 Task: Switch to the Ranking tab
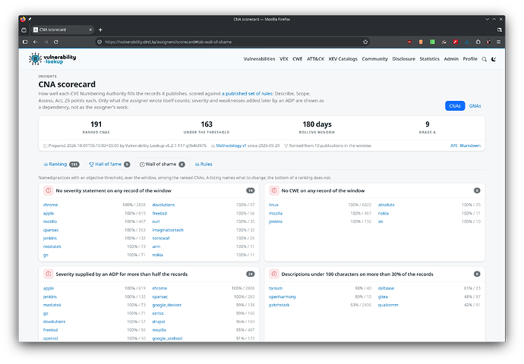pos(62,164)
